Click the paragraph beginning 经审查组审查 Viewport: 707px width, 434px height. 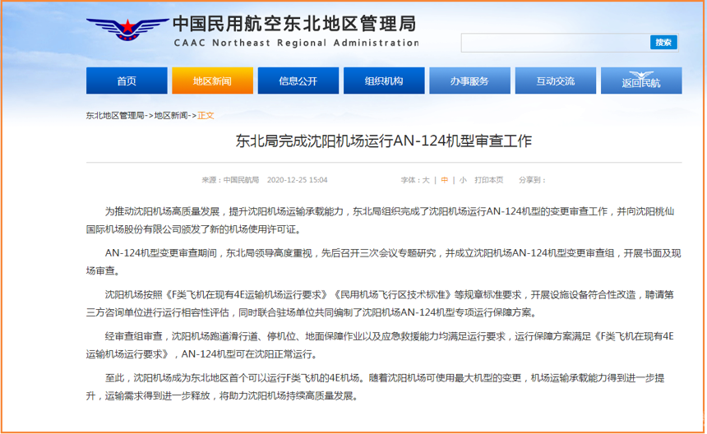pos(380,344)
